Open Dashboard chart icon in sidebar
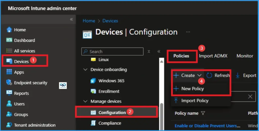The width and height of the screenshot is (259, 131). pos(9,40)
